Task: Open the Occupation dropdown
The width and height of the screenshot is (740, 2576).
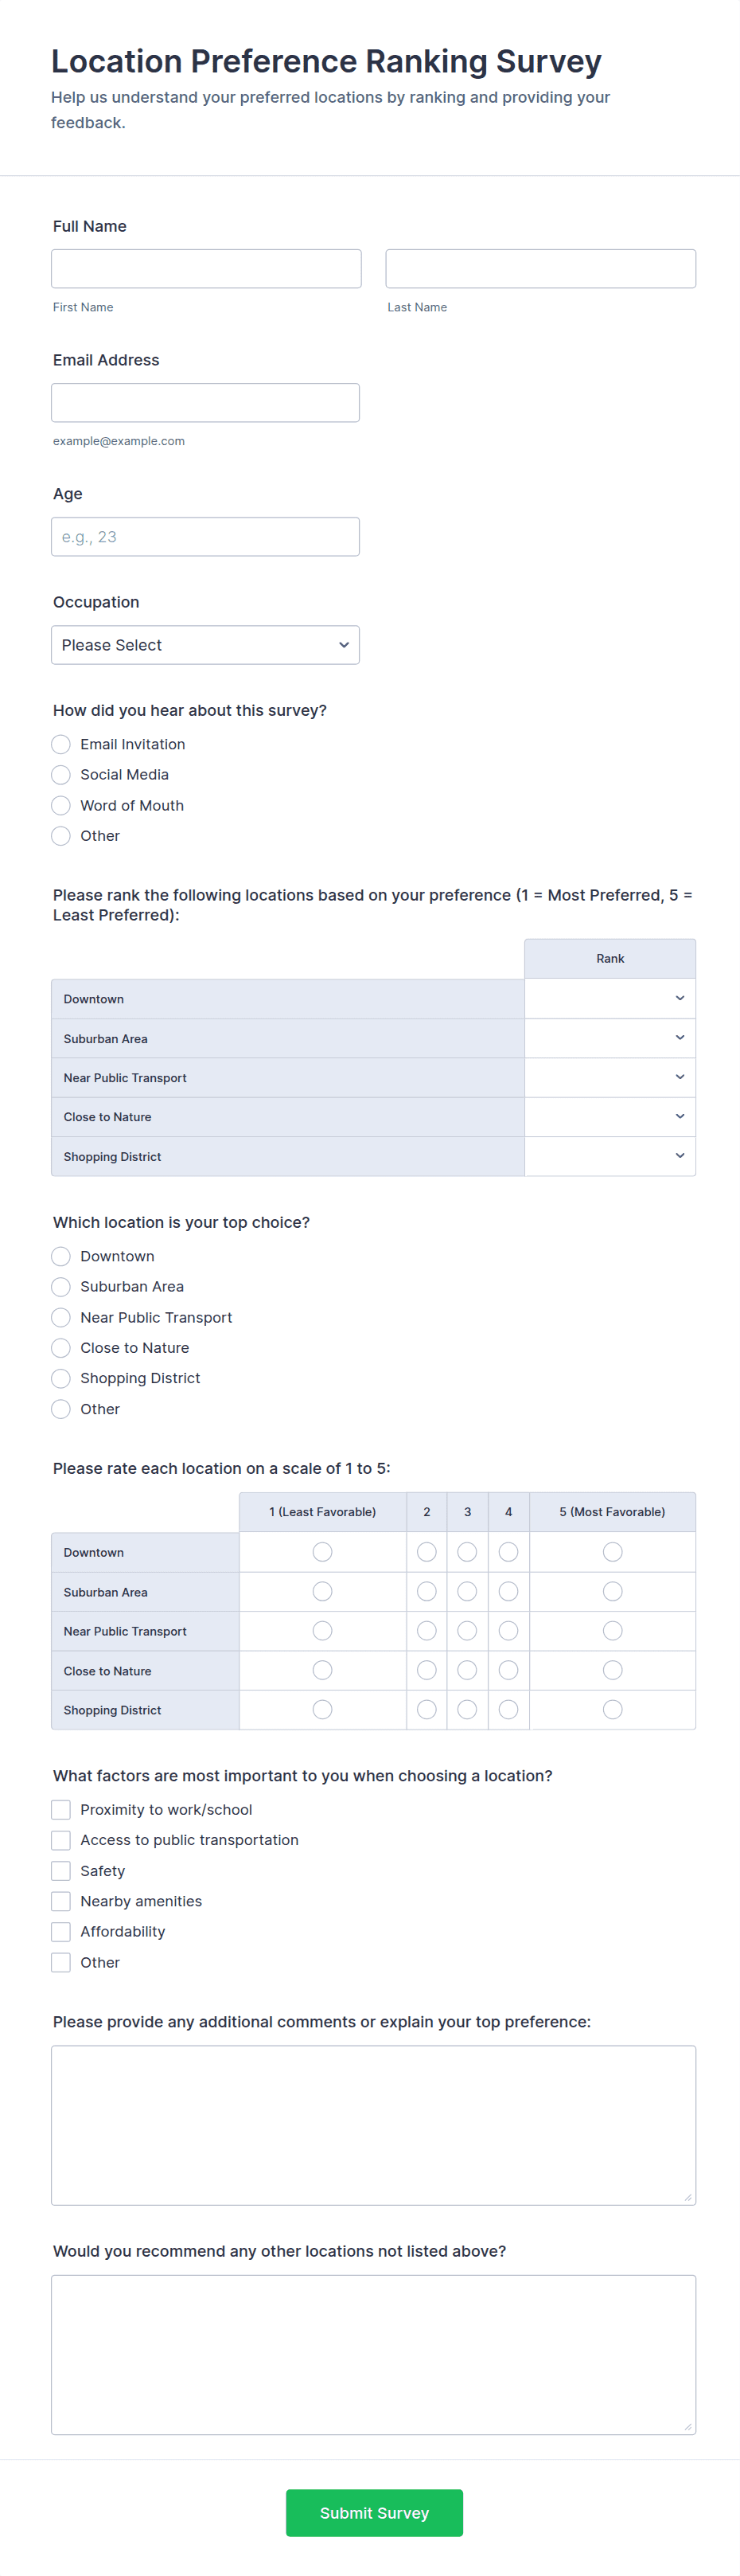Action: 204,645
